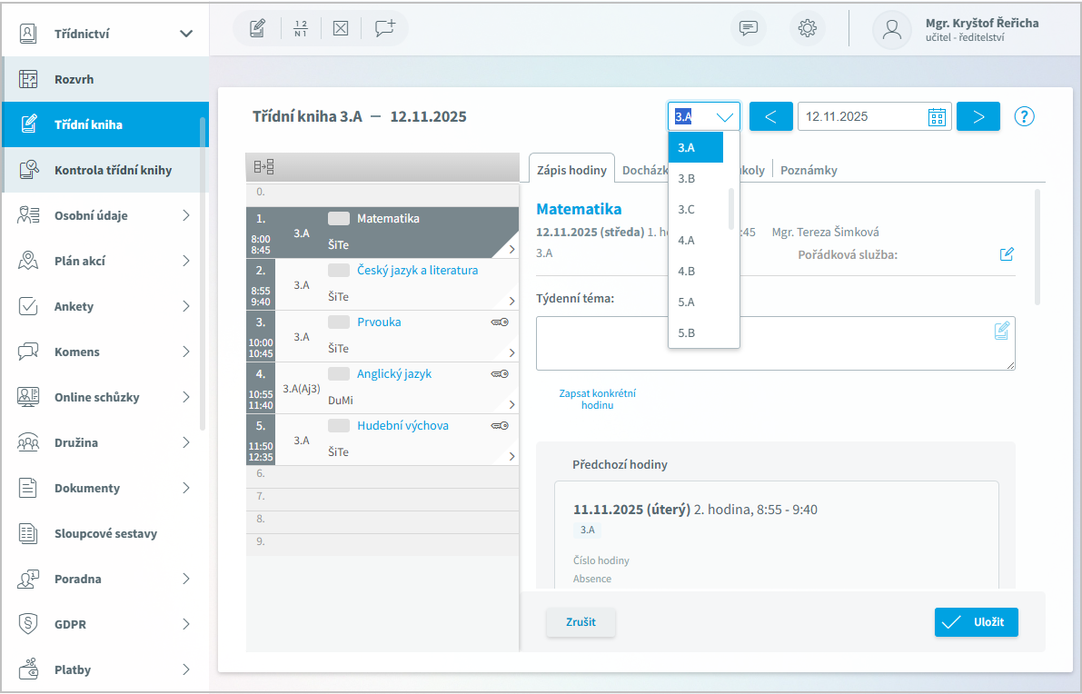Open the calendar date picker icon
This screenshot has width=1082, height=694.
(937, 117)
